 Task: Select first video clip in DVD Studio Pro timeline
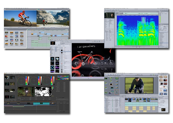tap(126, 99)
